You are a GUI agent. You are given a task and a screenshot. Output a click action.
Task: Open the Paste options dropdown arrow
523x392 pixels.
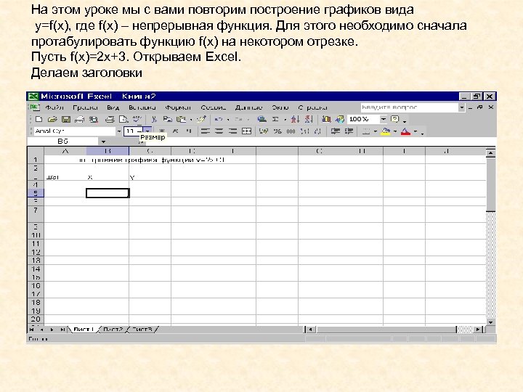coord(191,120)
